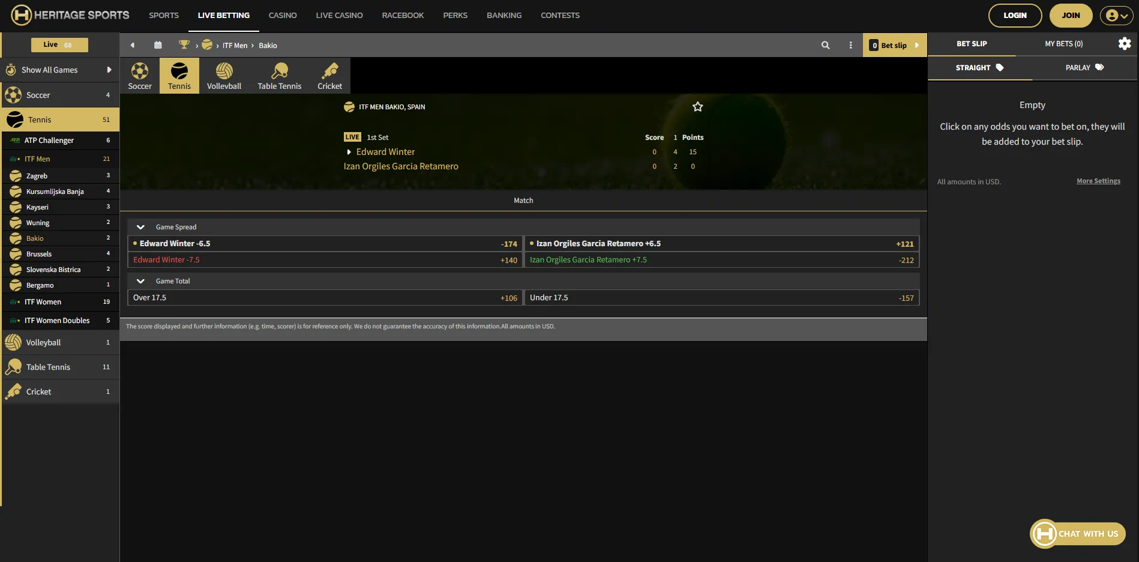Viewport: 1139px width, 562px height.
Task: Open Cricket in the left sidebar
Action: (60, 391)
